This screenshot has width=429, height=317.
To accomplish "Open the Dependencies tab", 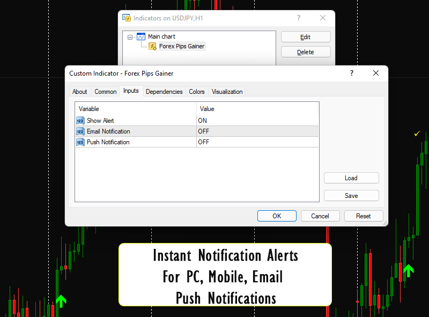I will tap(164, 92).
